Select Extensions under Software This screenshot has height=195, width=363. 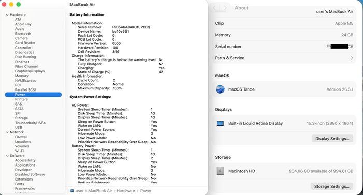pos(24,179)
